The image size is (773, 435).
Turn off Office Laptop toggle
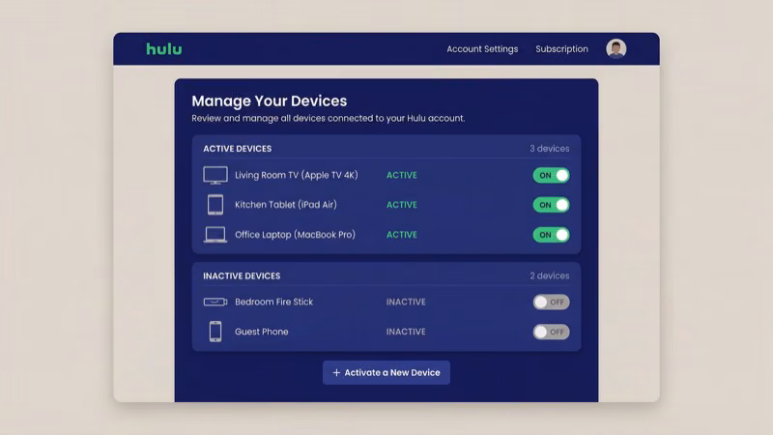click(x=551, y=235)
